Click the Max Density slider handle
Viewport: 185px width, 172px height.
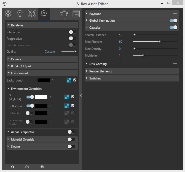pos(134,49)
